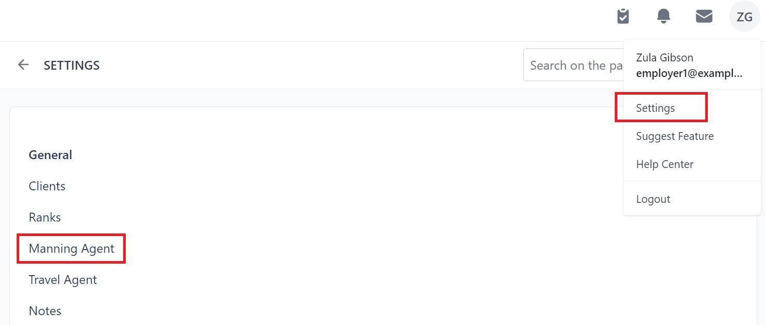Open the Clients settings section
The height and width of the screenshot is (325, 765).
click(47, 186)
